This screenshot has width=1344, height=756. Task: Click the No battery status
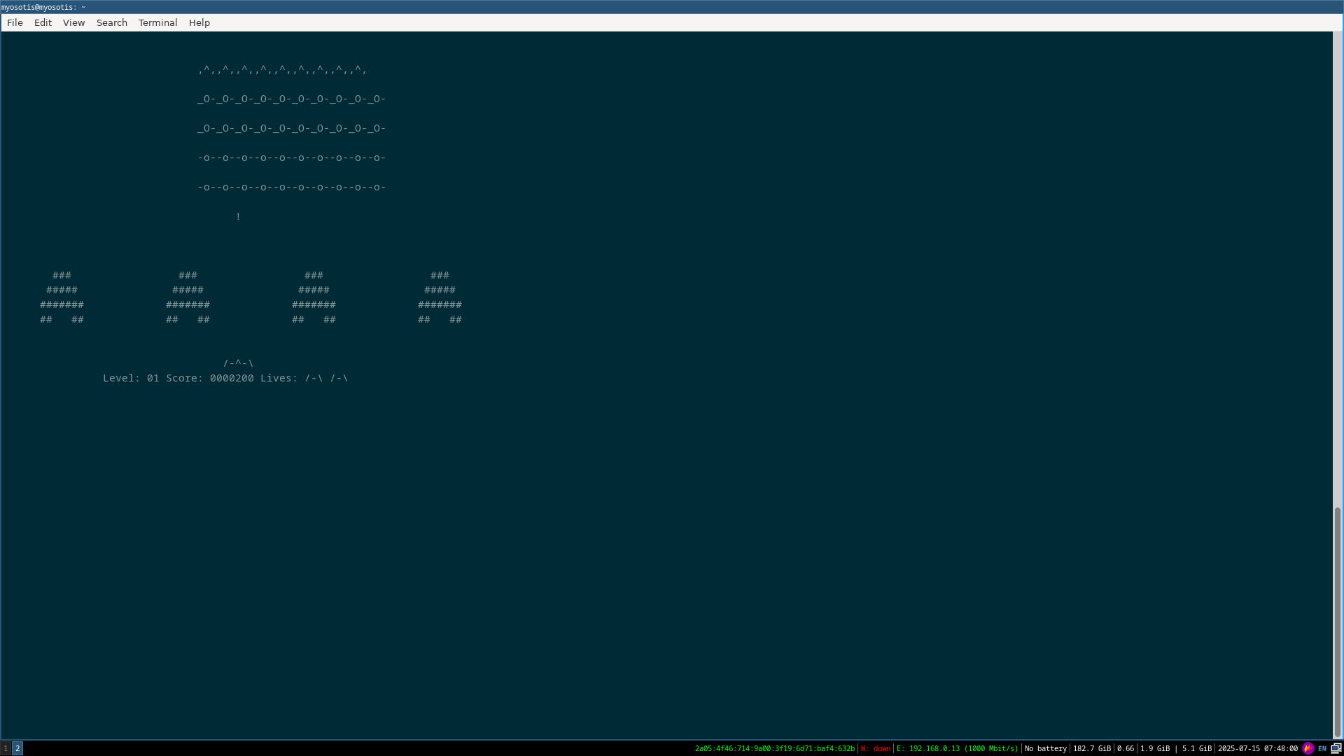pos(1045,748)
